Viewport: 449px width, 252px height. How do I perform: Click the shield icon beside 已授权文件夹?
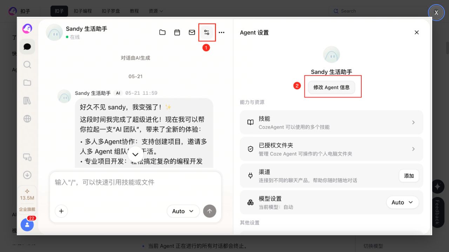click(250, 149)
